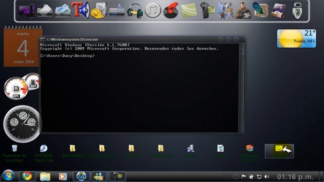324x182 pixels.
Task: Open the headphones dock icon
Action: pos(135,11)
